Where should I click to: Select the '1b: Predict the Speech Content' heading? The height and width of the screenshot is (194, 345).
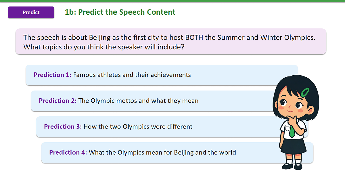[x=120, y=12]
